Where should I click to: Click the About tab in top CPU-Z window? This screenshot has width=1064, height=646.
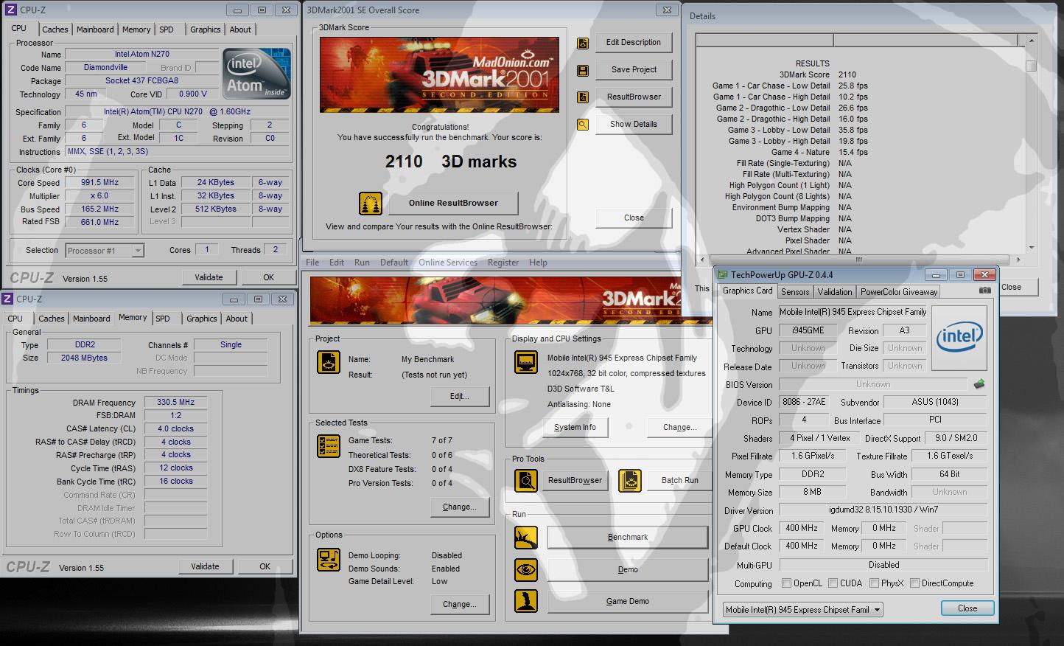(x=240, y=29)
